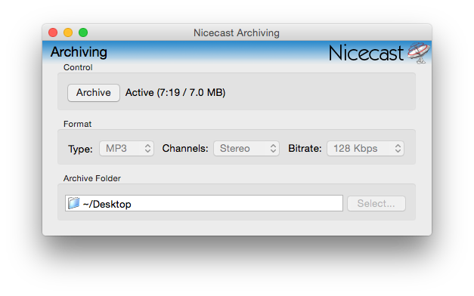This screenshot has width=474, height=296.
Task: Click the Nicecast wordmark in header
Action: click(x=366, y=53)
